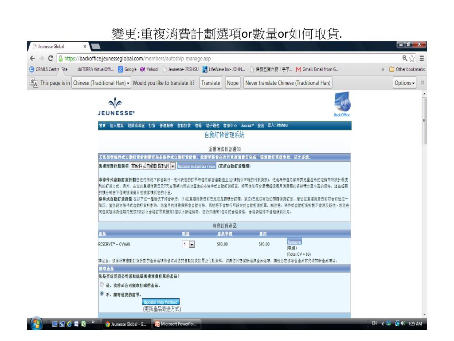Open Yahoo! bookmark
The width and height of the screenshot is (454, 341).
point(149,69)
